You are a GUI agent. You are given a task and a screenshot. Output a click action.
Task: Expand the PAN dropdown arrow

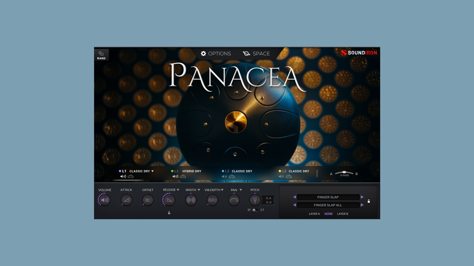coord(241,190)
